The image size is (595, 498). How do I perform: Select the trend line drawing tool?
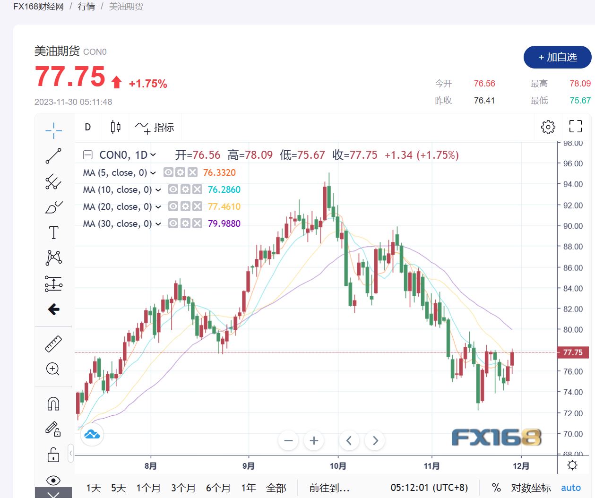click(x=54, y=156)
